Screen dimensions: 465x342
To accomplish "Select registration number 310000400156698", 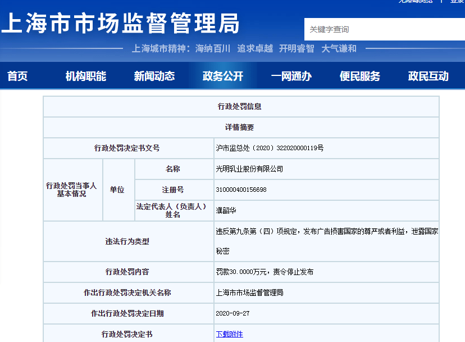I will click(x=241, y=190).
